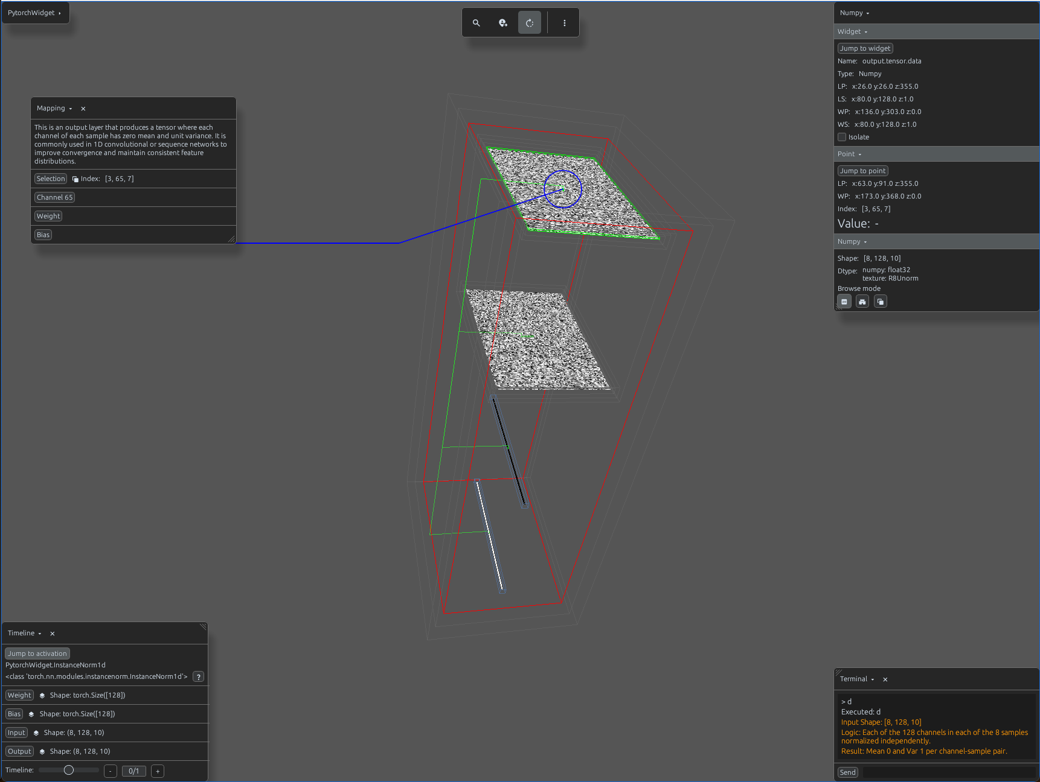Select the binoculars browse mode icon
This screenshot has width=1040, height=782.
coord(862,302)
